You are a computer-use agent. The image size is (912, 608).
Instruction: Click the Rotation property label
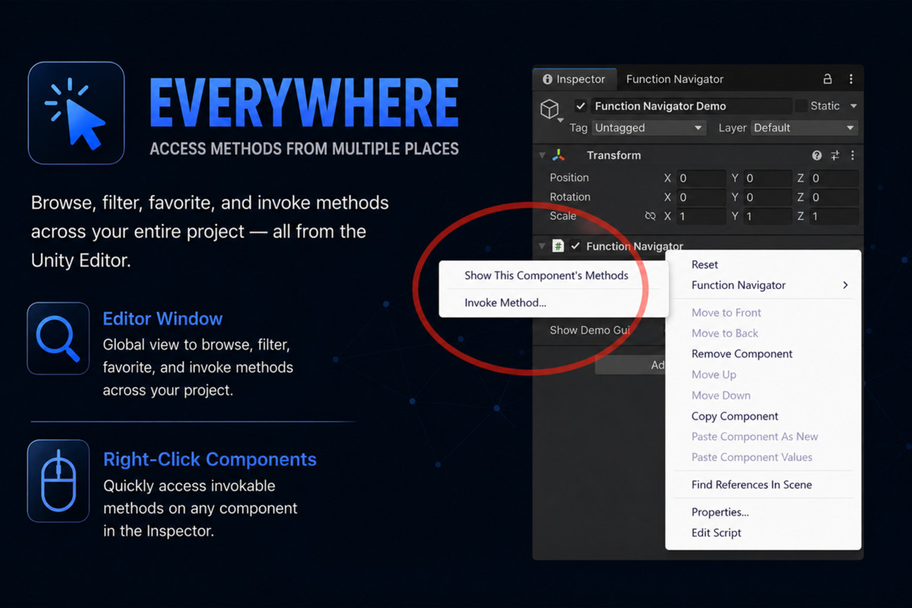(570, 197)
